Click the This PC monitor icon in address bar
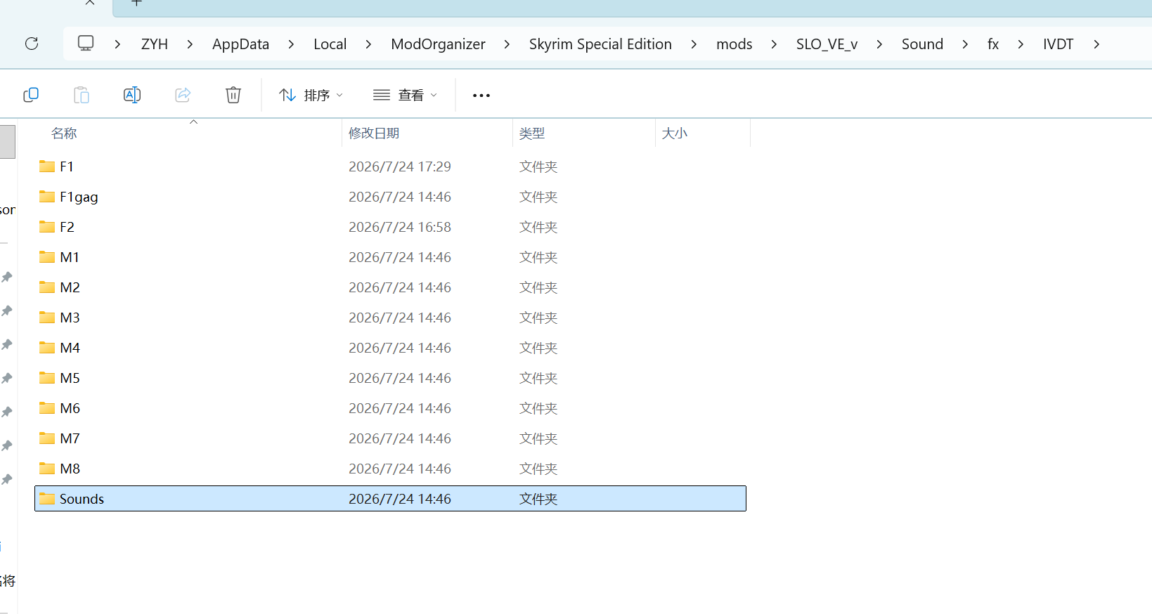Viewport: 1152px width, 614px height. (86, 44)
